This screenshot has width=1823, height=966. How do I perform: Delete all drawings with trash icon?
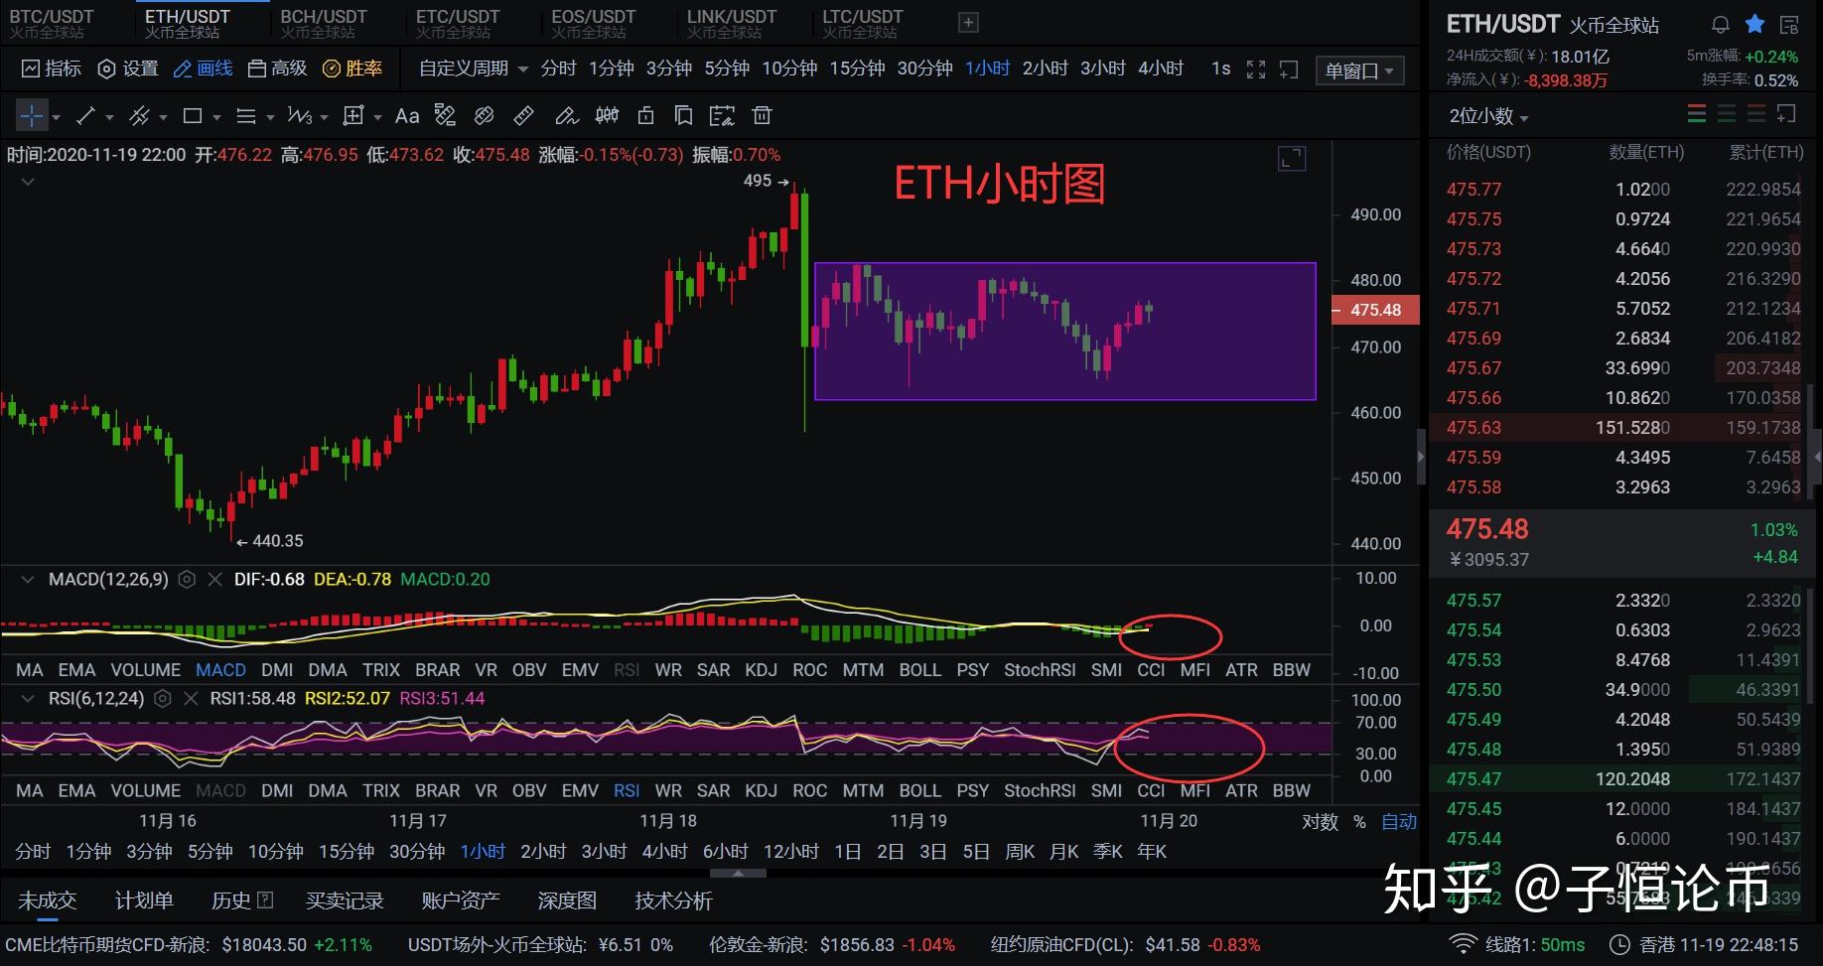click(762, 116)
